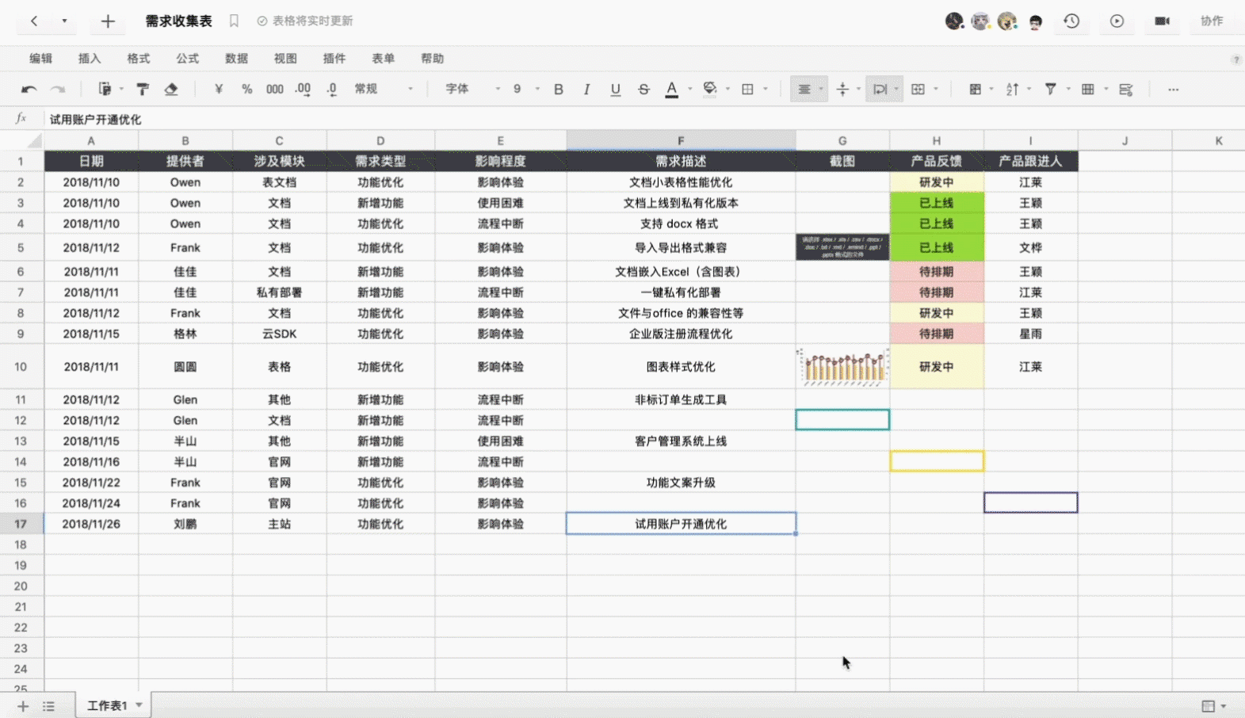Image resolution: width=1245 pixels, height=718 pixels.
Task: Bookmark the 需求收集表 document
Action: point(234,21)
